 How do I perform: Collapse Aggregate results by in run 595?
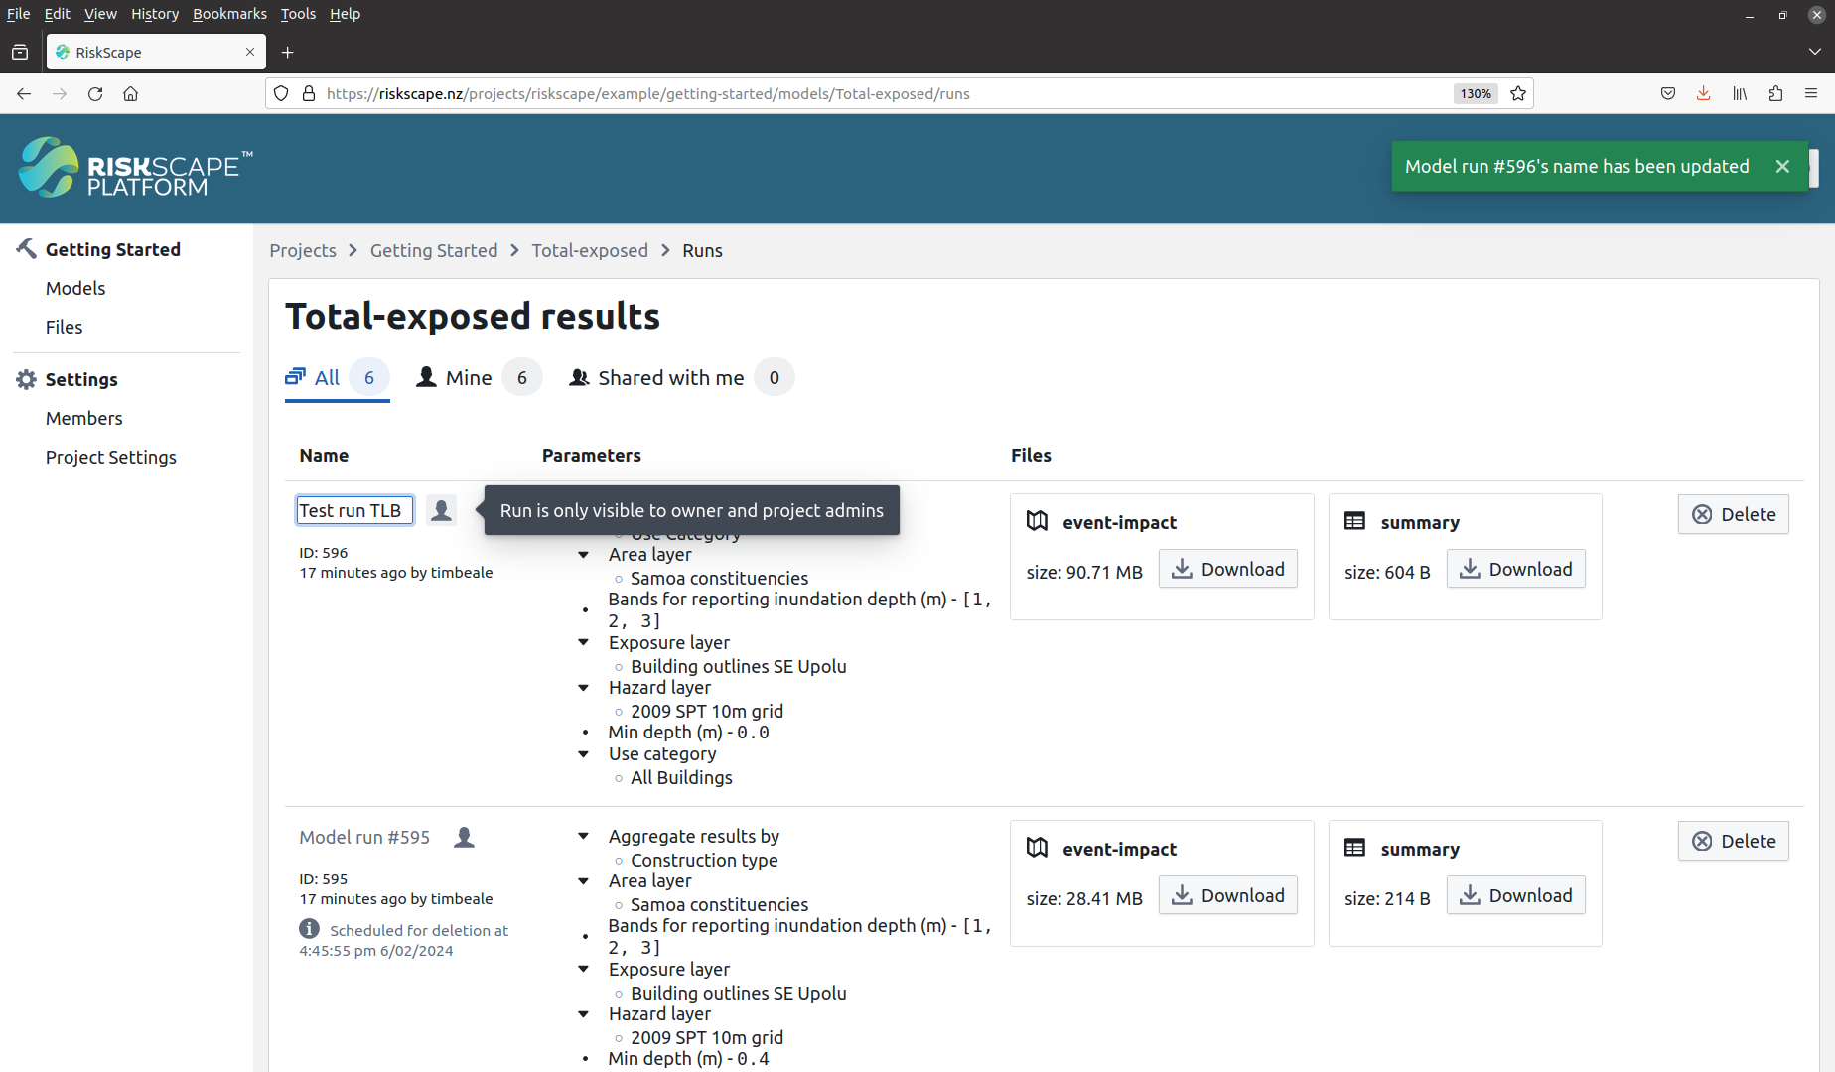tap(584, 837)
